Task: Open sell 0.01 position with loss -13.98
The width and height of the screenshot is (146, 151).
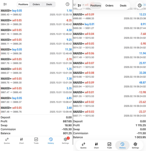Action: [109, 94]
